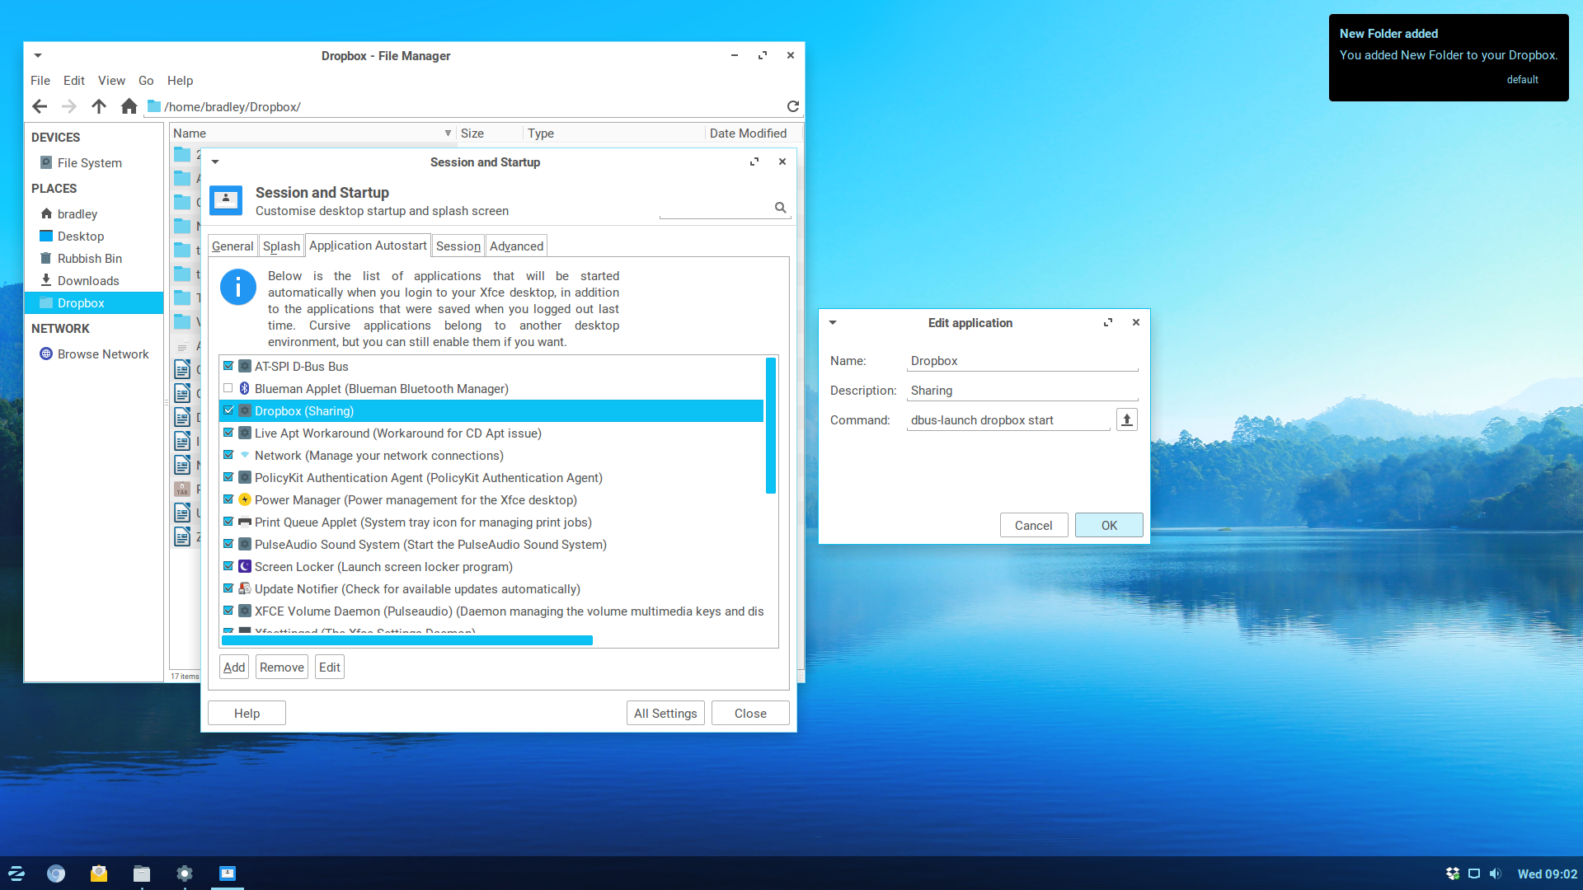Open the Zorin start menu

16,874
